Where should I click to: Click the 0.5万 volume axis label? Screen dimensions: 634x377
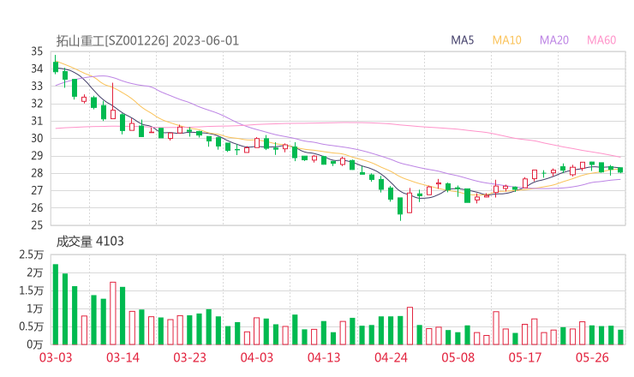point(31,326)
